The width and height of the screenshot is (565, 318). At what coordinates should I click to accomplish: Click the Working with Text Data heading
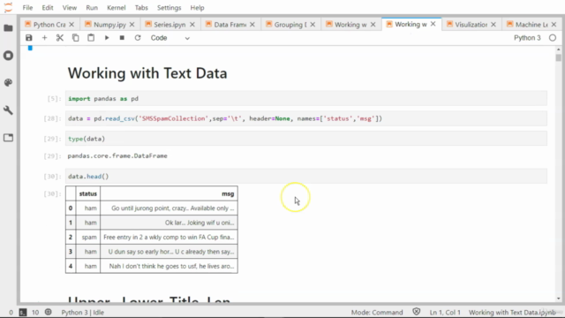[147, 73]
